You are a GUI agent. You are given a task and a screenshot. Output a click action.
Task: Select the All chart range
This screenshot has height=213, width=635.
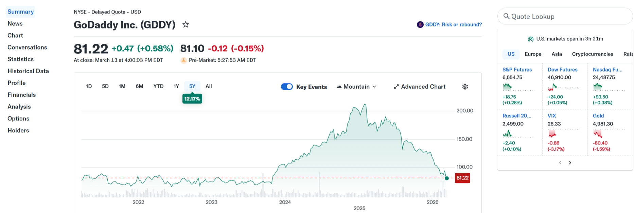pyautogui.click(x=209, y=86)
